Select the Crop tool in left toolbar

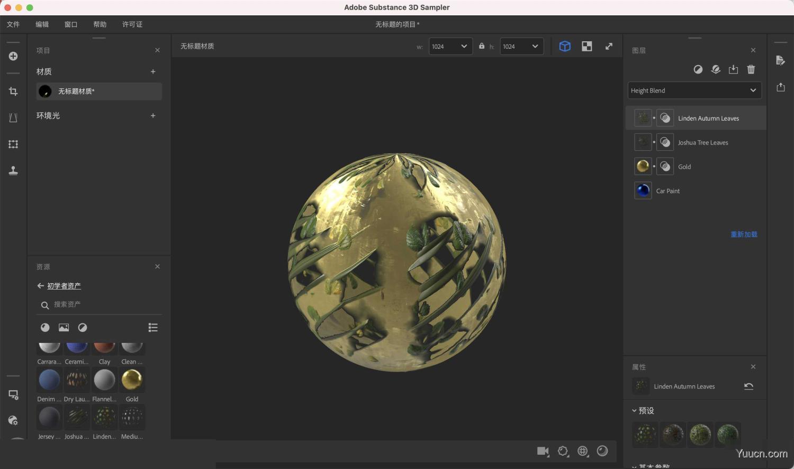13,91
